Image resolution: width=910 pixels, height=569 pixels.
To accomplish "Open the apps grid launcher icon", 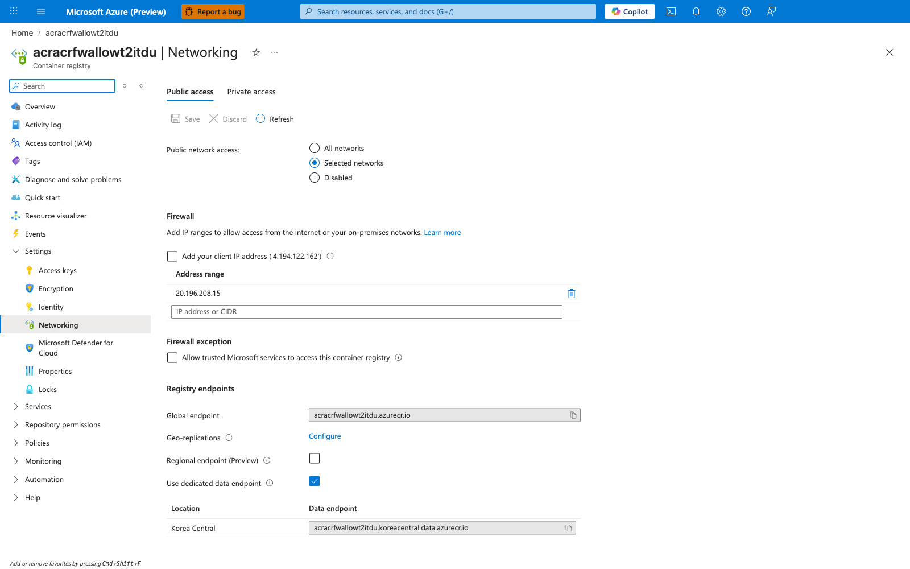I will pos(14,11).
